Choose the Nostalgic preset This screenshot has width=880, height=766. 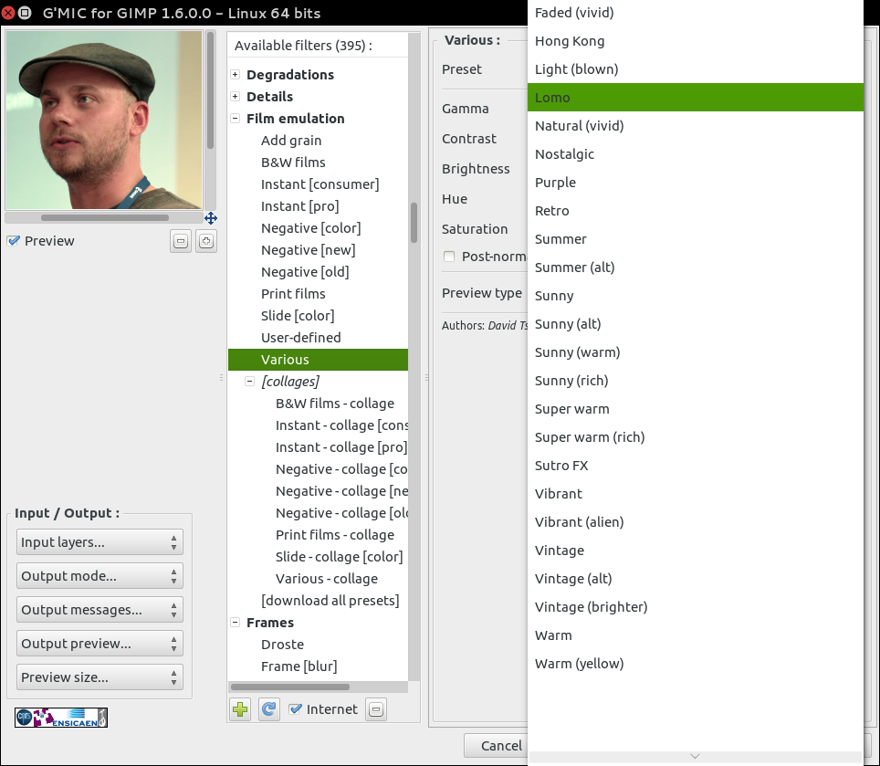pyautogui.click(x=564, y=154)
